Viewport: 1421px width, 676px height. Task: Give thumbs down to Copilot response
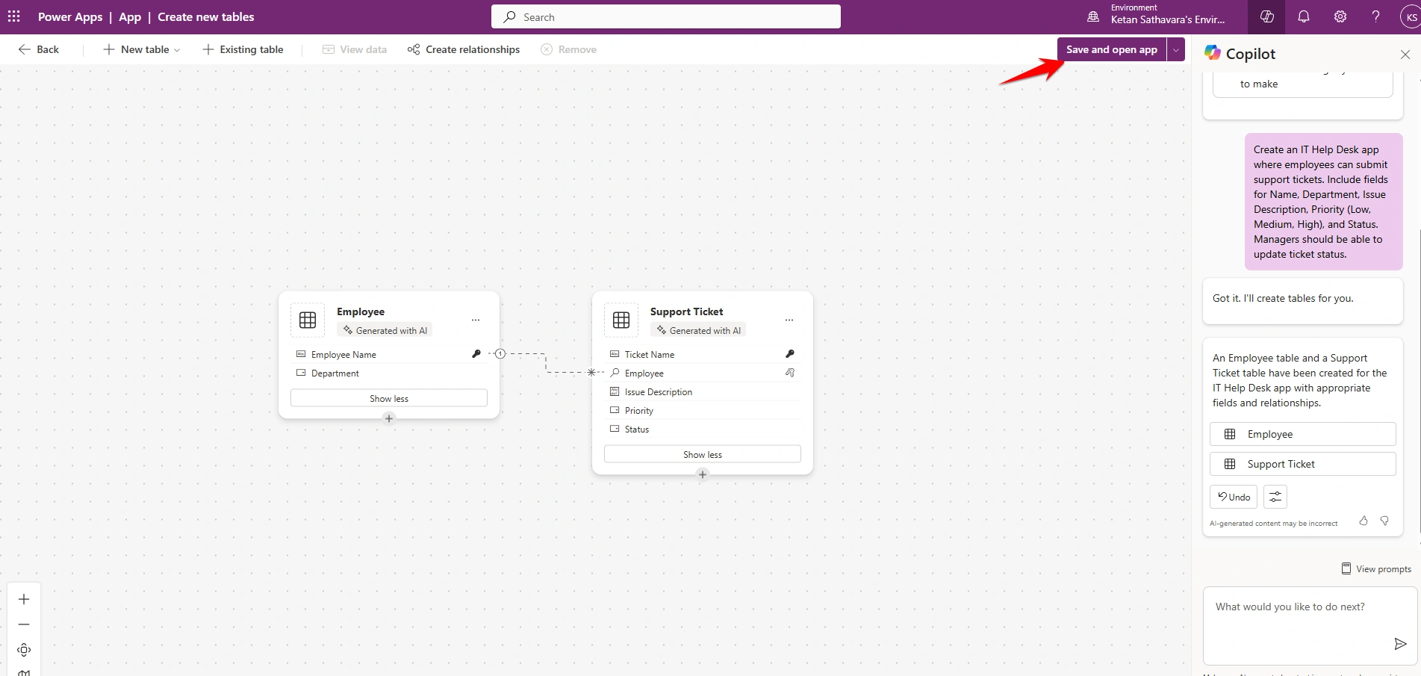[x=1384, y=521]
